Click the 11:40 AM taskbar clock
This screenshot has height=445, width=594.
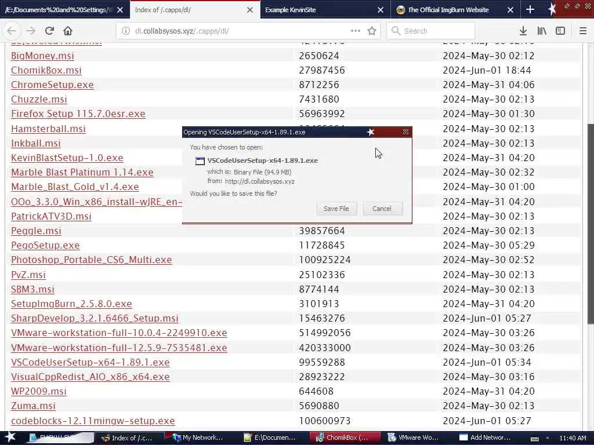coord(573,438)
